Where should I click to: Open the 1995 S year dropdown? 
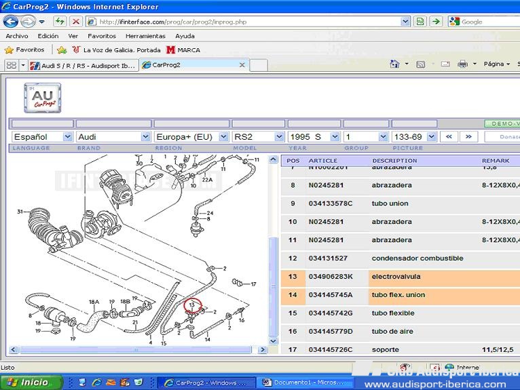click(314, 136)
